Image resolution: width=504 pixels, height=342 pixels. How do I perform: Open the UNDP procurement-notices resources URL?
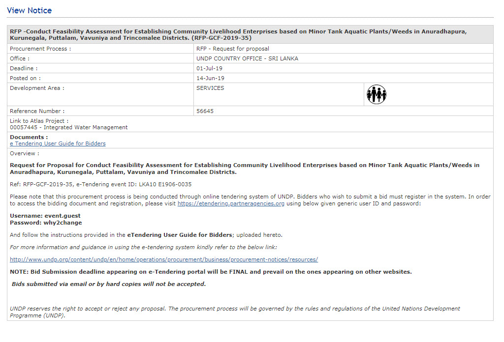pyautogui.click(x=164, y=259)
